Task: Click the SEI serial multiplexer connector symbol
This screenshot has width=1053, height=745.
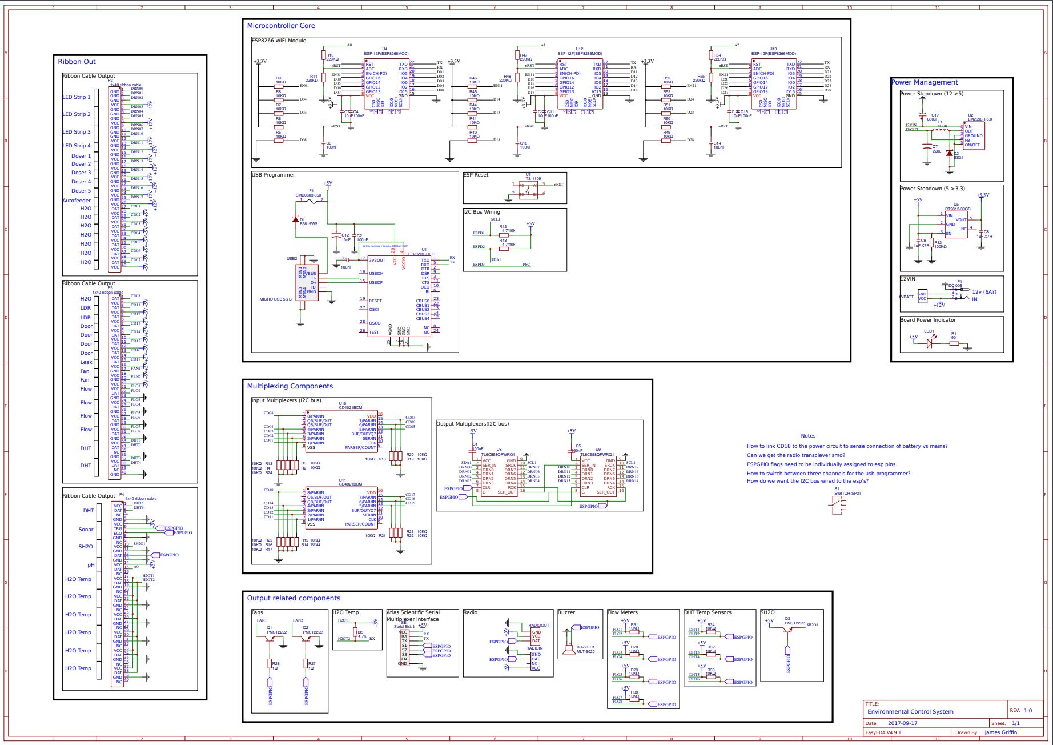Action: point(404,648)
